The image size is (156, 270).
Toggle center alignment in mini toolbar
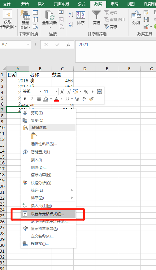coord(39,99)
